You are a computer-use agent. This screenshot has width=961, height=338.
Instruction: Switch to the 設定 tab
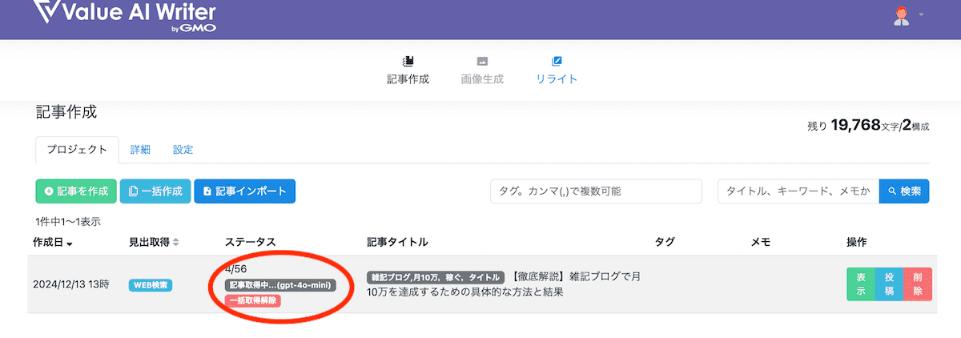click(x=183, y=150)
